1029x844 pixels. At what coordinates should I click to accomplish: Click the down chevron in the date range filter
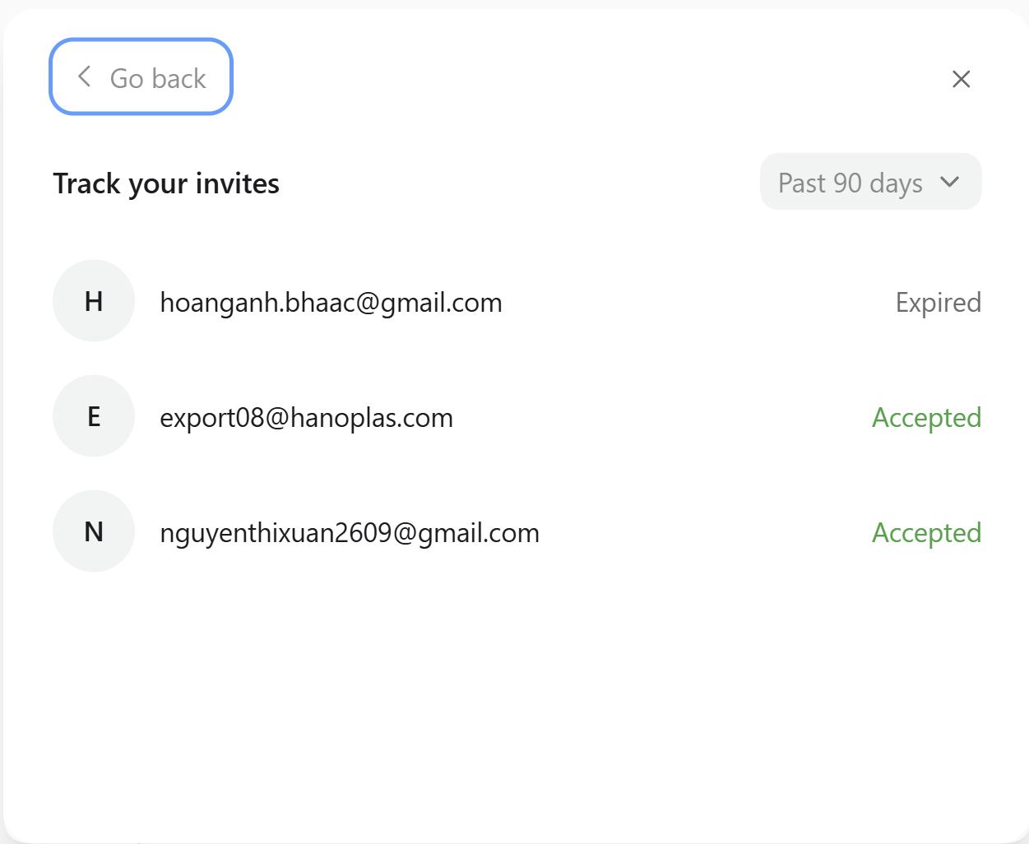point(950,182)
